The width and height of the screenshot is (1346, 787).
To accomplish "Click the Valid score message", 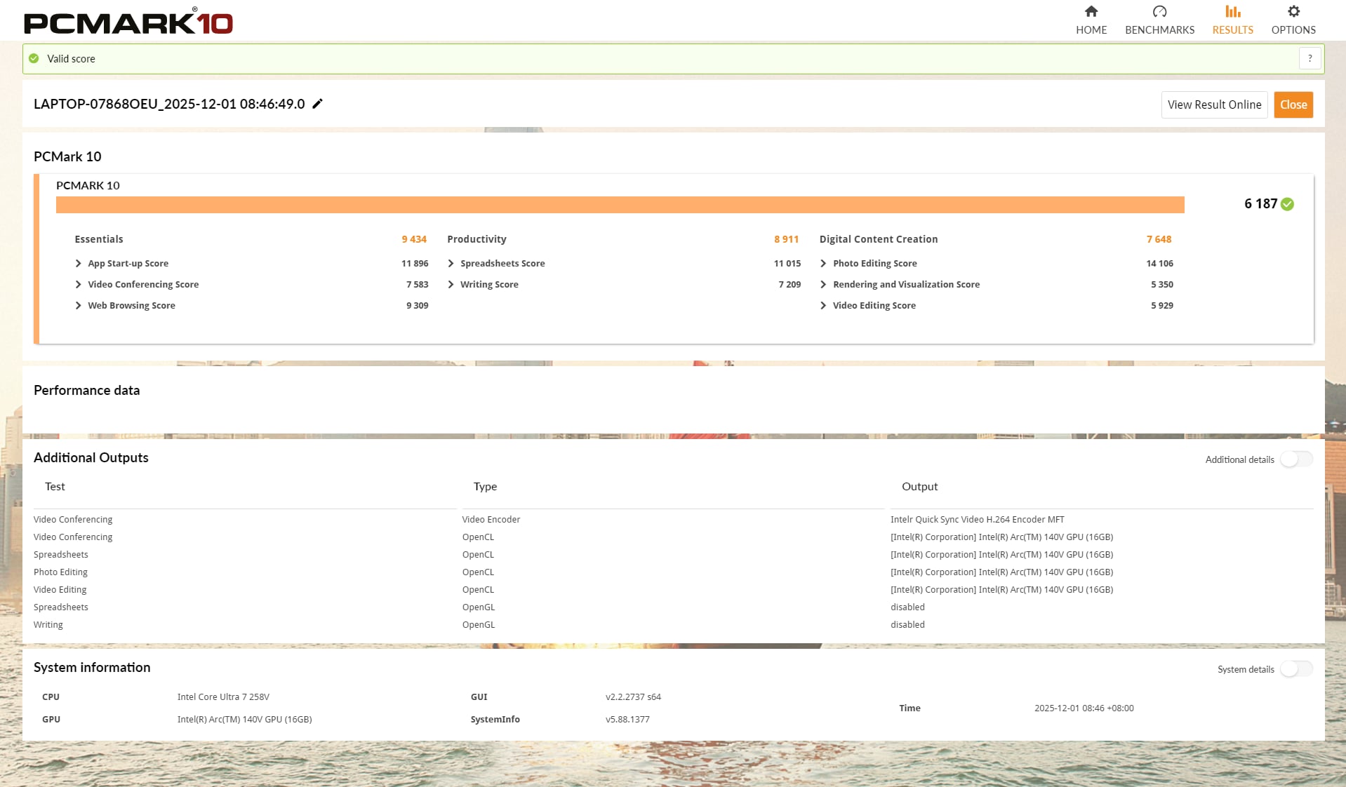I will (x=71, y=59).
